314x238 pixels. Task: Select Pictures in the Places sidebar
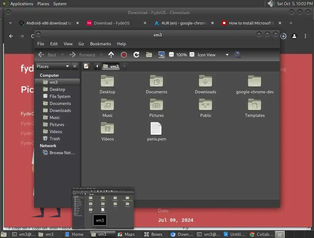[x=57, y=125]
